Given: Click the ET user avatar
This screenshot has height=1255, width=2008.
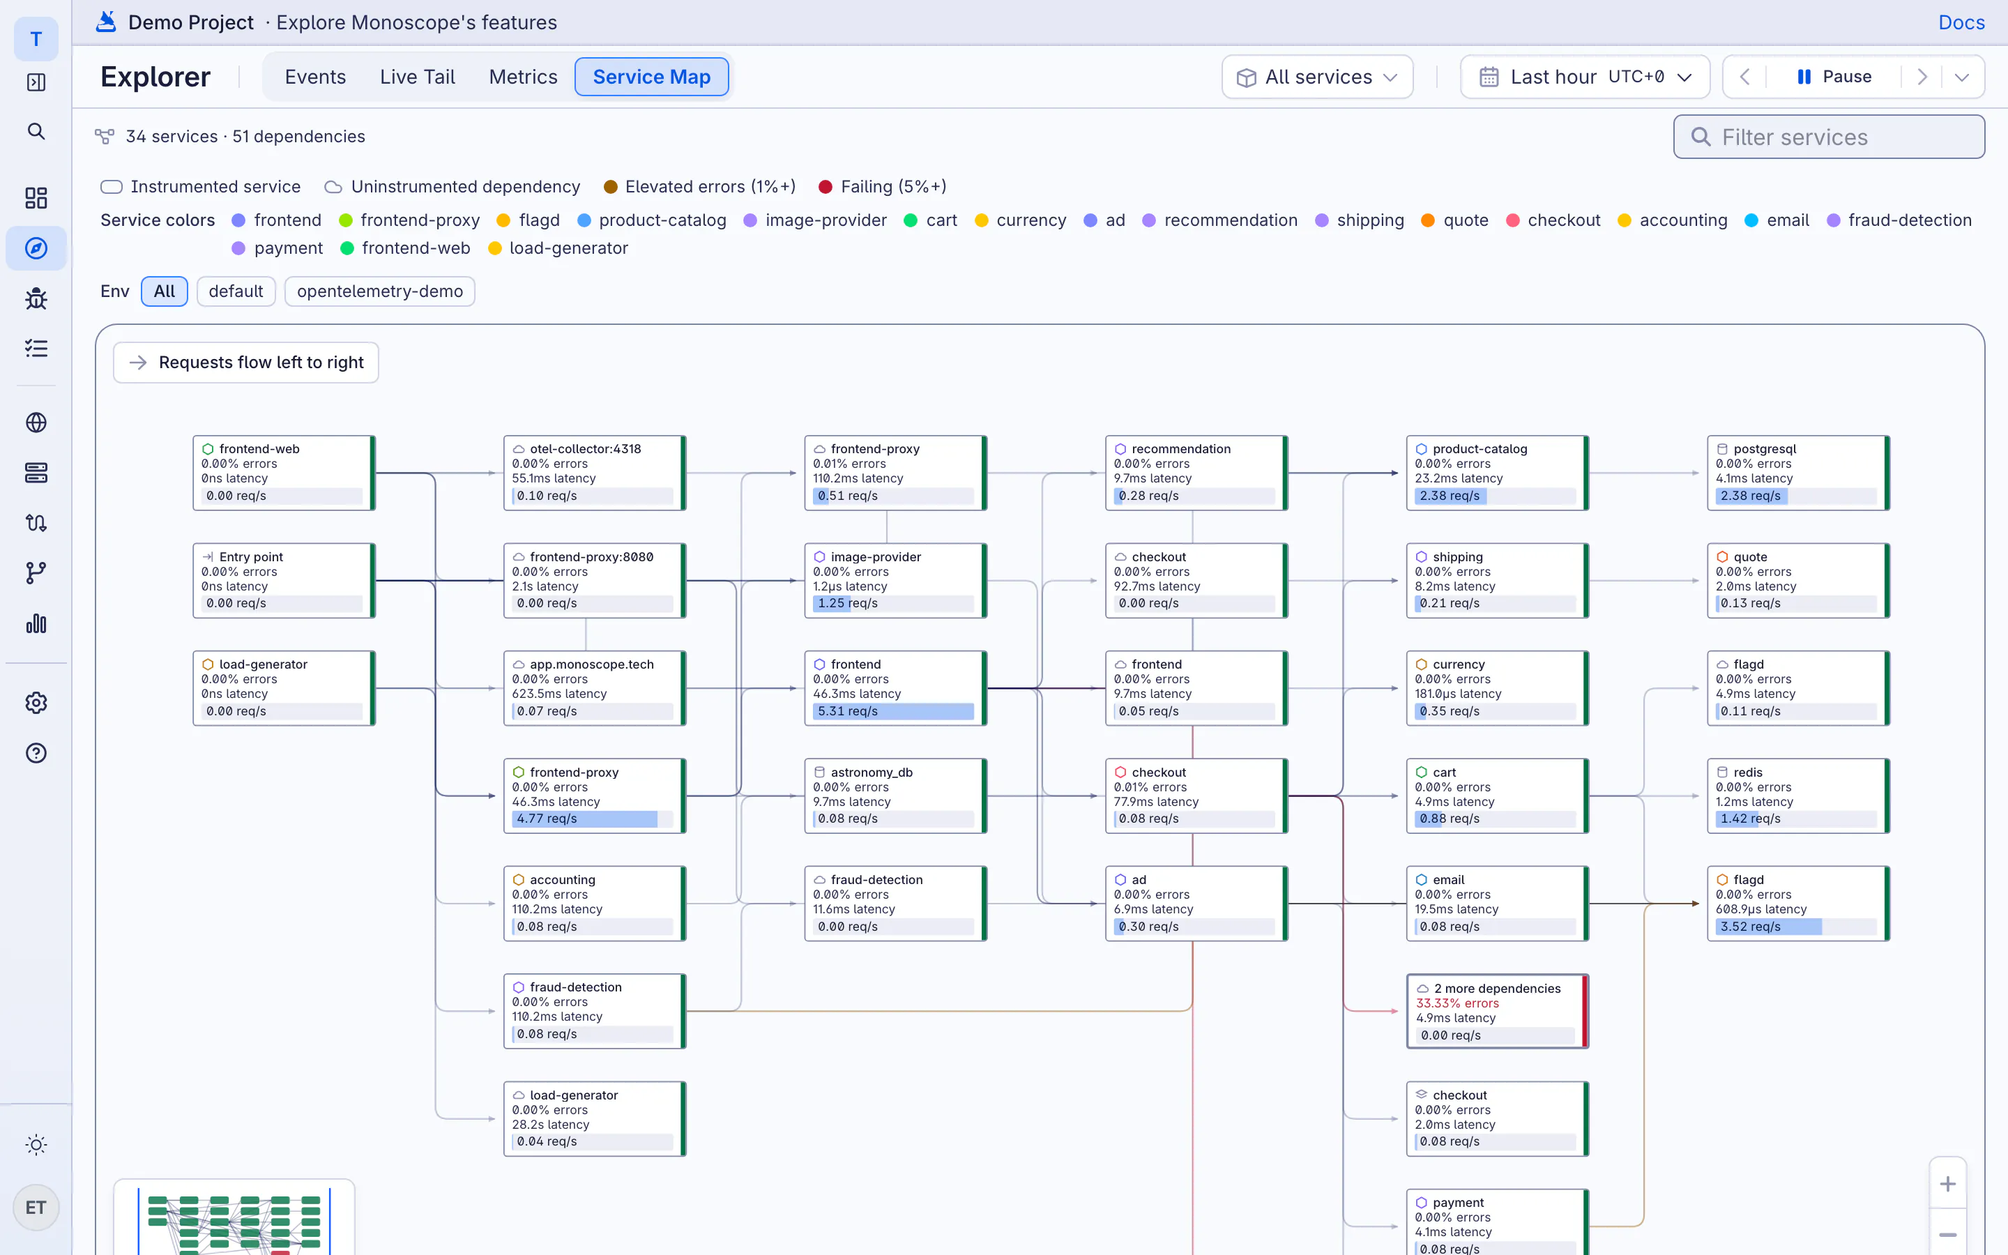Looking at the screenshot, I should [36, 1208].
